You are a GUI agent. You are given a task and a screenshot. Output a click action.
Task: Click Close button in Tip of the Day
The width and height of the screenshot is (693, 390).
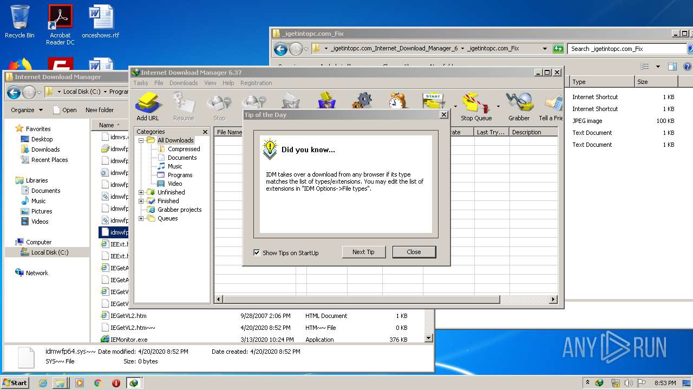(414, 252)
